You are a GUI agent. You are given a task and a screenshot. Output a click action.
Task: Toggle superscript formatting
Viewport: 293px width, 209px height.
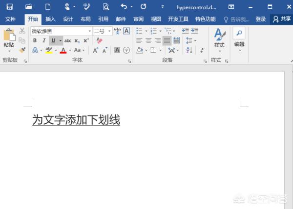[x=86, y=40]
